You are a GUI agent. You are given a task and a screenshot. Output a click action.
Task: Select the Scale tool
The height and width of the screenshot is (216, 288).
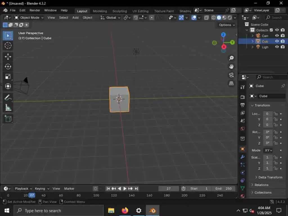click(x=8, y=76)
